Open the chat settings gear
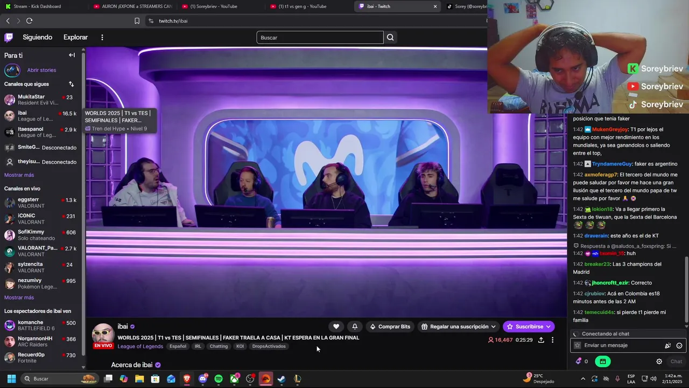Image resolution: width=689 pixels, height=388 pixels. pos(659,362)
